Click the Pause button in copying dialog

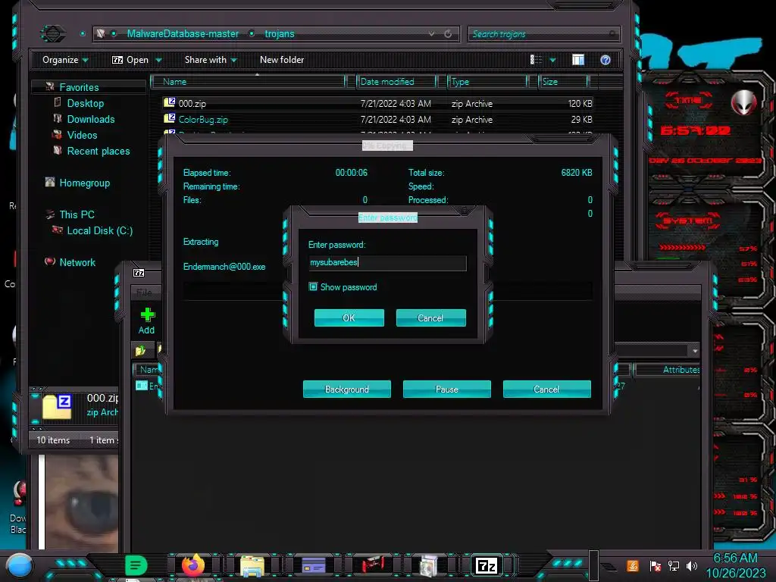pyautogui.click(x=447, y=389)
